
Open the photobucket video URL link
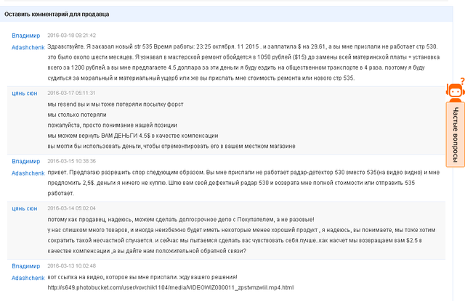click(171, 288)
